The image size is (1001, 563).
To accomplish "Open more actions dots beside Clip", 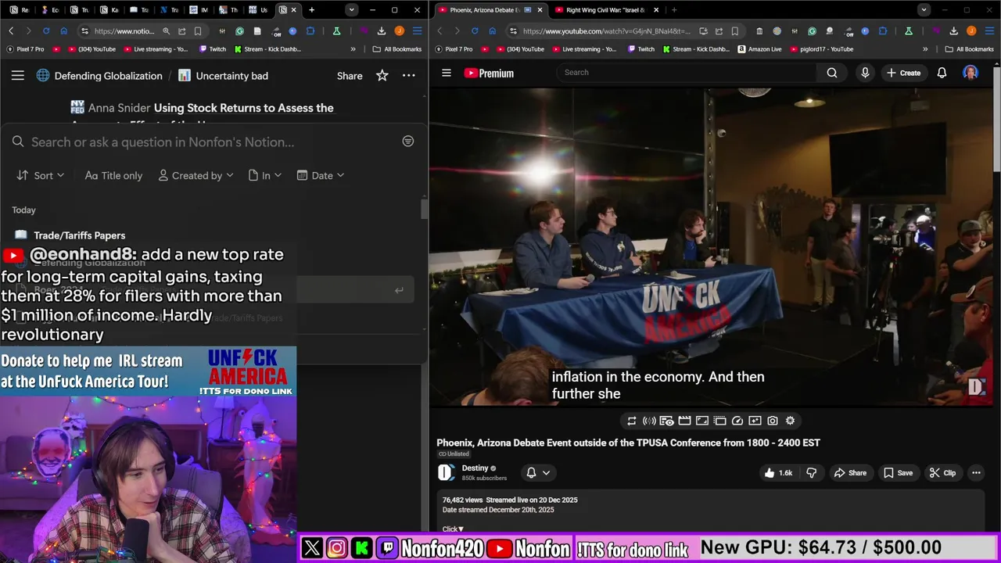I will coord(976,472).
